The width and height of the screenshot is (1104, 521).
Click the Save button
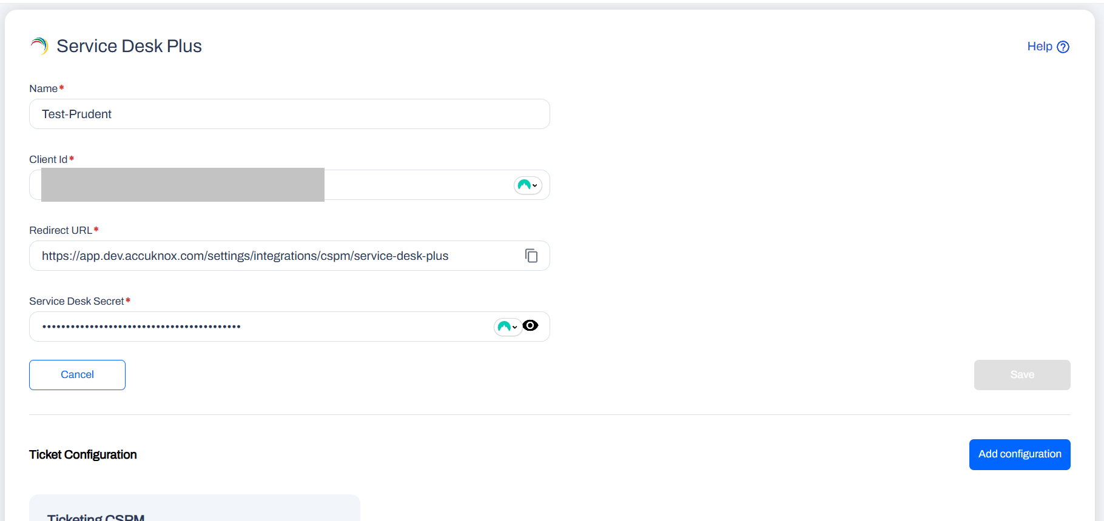click(x=1022, y=375)
